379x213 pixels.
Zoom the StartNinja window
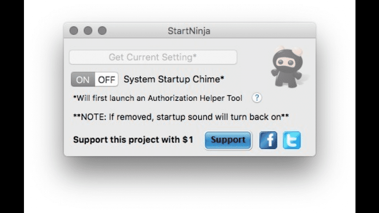click(102, 31)
